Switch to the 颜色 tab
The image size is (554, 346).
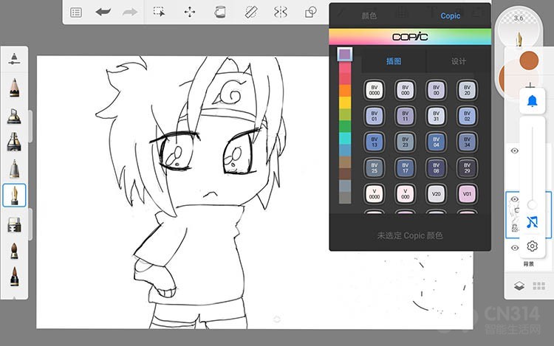pos(369,15)
